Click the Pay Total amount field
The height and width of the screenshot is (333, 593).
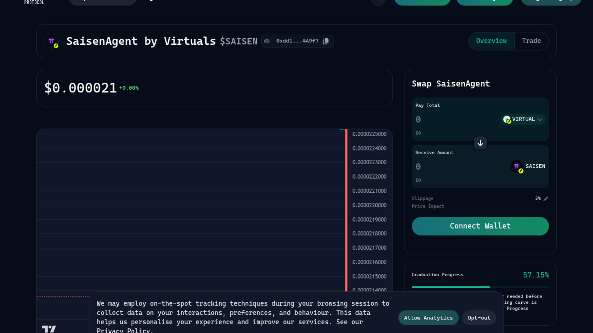(x=455, y=120)
